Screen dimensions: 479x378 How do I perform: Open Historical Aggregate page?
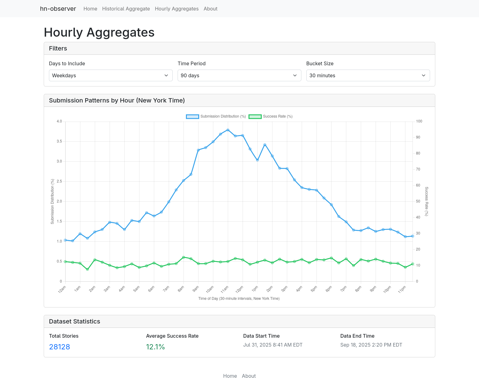click(x=126, y=9)
